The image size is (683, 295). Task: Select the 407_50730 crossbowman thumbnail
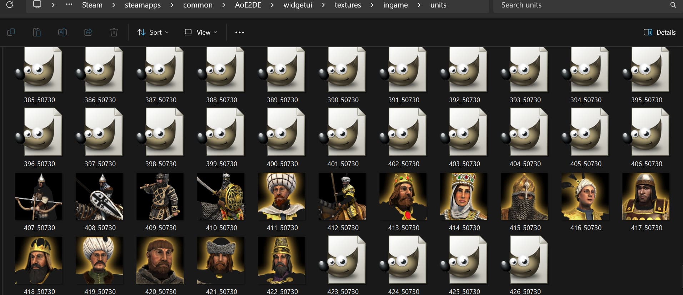click(x=39, y=196)
